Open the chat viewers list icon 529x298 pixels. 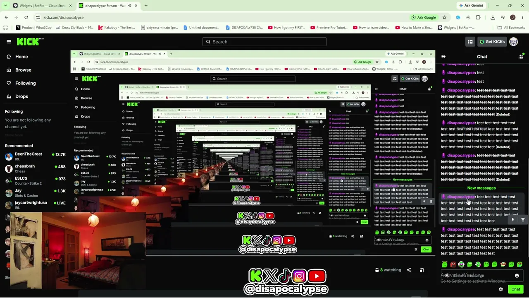(x=521, y=57)
